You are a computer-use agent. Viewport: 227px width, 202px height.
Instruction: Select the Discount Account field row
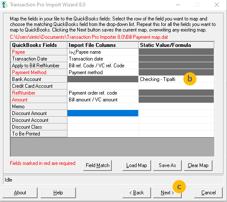[39, 120]
